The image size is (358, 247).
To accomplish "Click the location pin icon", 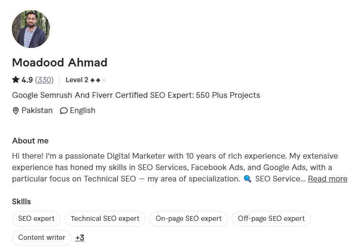I will (16, 111).
